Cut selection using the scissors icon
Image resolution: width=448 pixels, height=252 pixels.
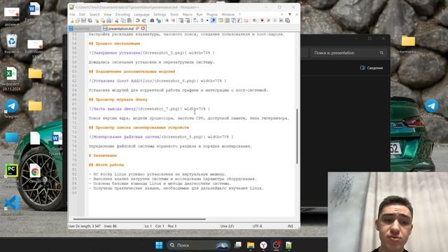point(116,20)
